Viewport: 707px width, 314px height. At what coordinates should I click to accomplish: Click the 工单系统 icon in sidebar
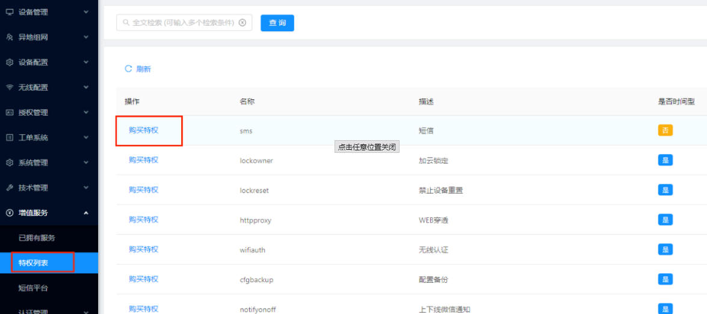tap(9, 138)
